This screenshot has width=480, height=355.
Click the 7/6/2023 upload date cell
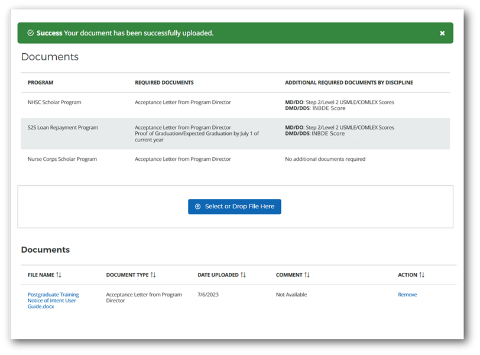click(x=207, y=295)
